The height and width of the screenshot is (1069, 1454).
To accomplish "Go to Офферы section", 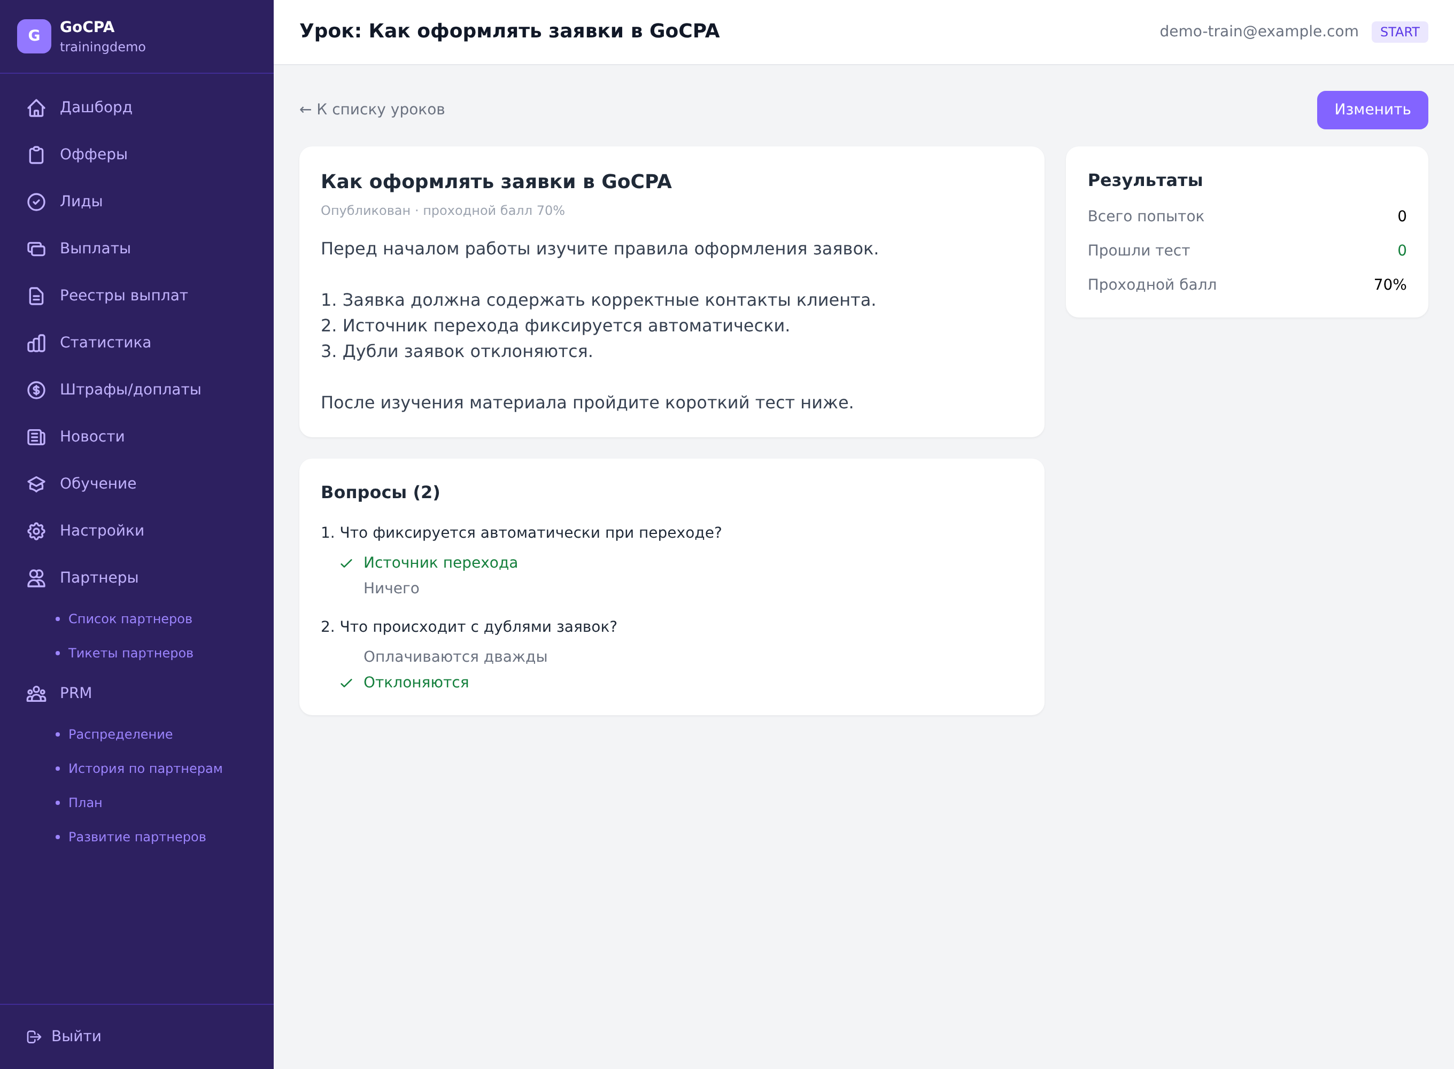I will click(136, 154).
